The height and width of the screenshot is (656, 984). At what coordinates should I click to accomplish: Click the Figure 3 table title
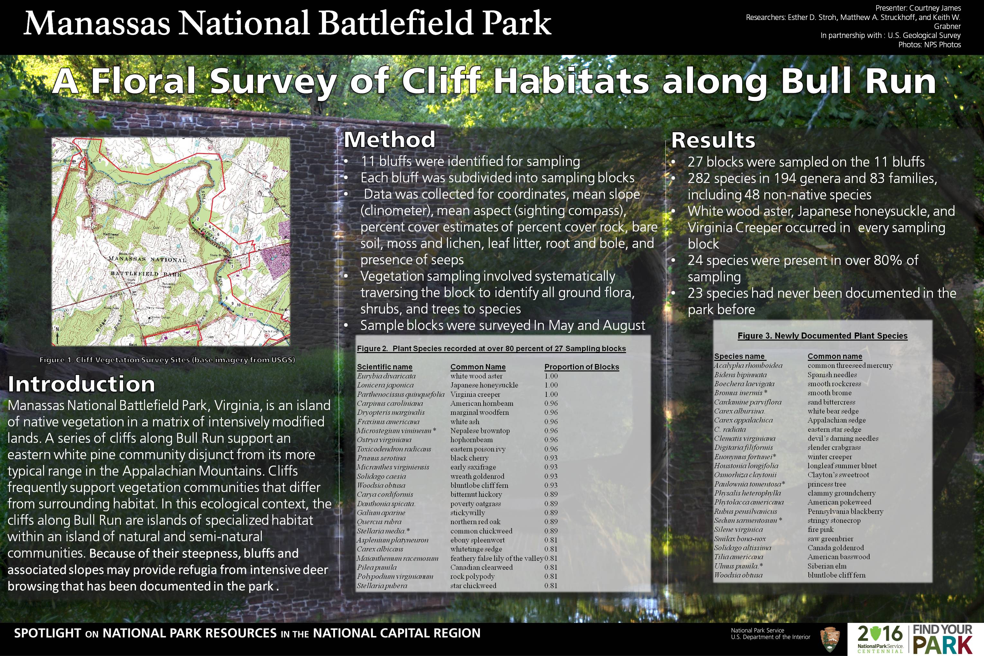click(823, 336)
